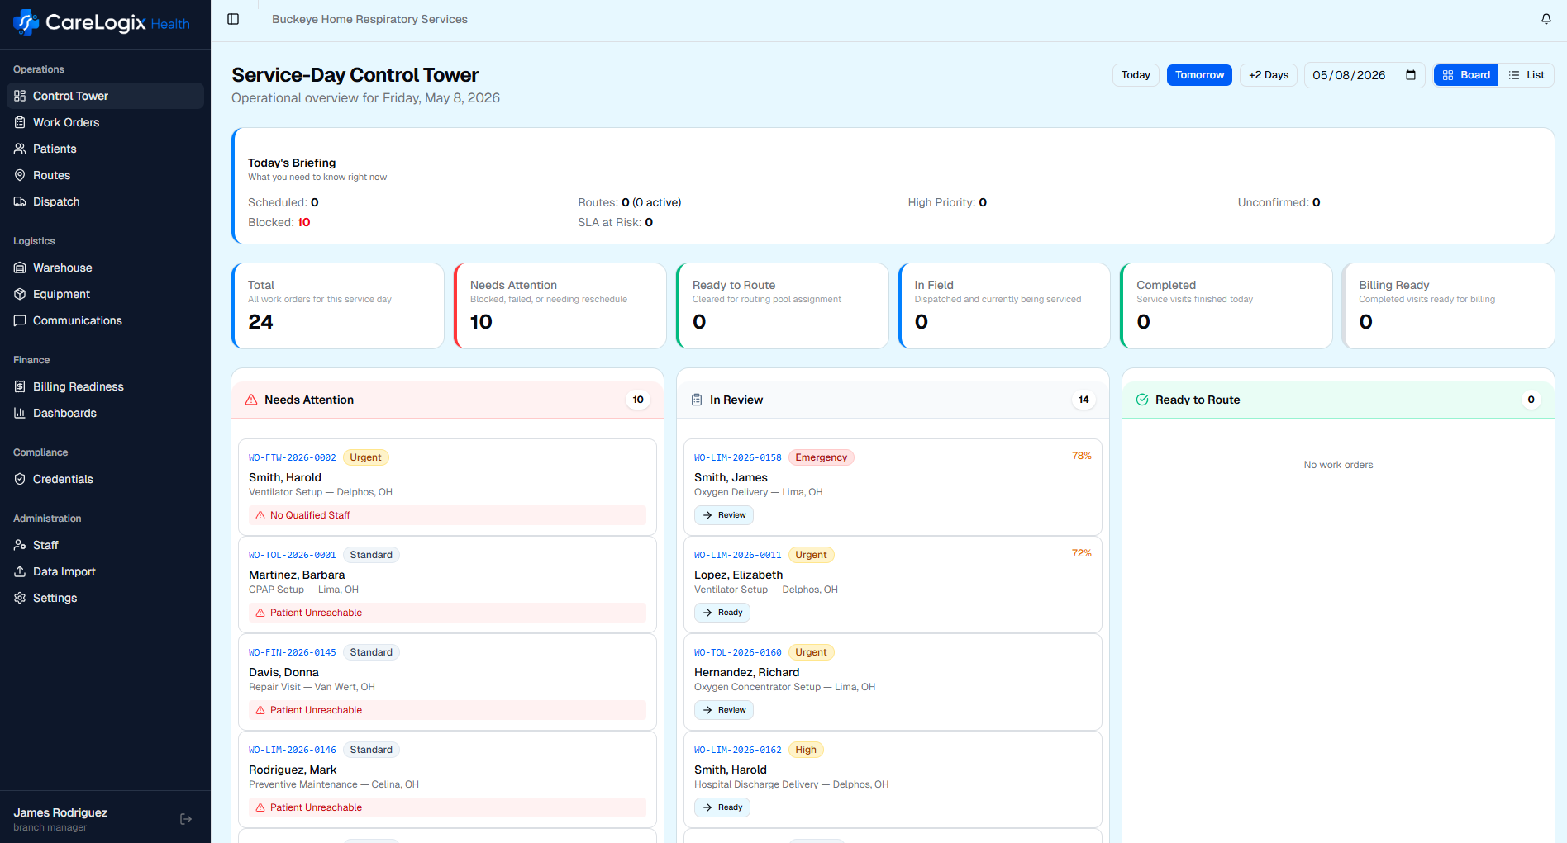Click Review button for Smith, James
The image size is (1567, 843).
point(724,515)
